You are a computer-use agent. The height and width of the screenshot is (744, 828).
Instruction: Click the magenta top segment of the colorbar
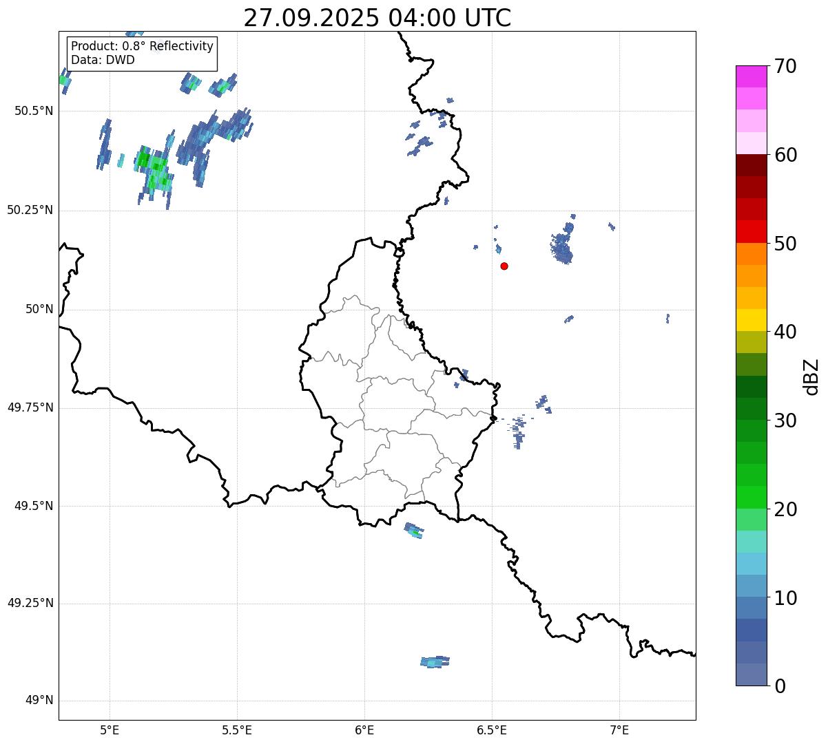(x=751, y=76)
